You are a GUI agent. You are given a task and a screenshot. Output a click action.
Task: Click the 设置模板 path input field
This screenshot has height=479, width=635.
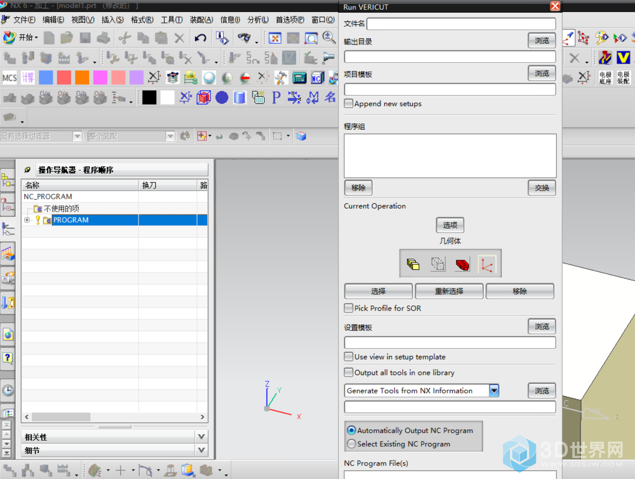tap(450, 342)
